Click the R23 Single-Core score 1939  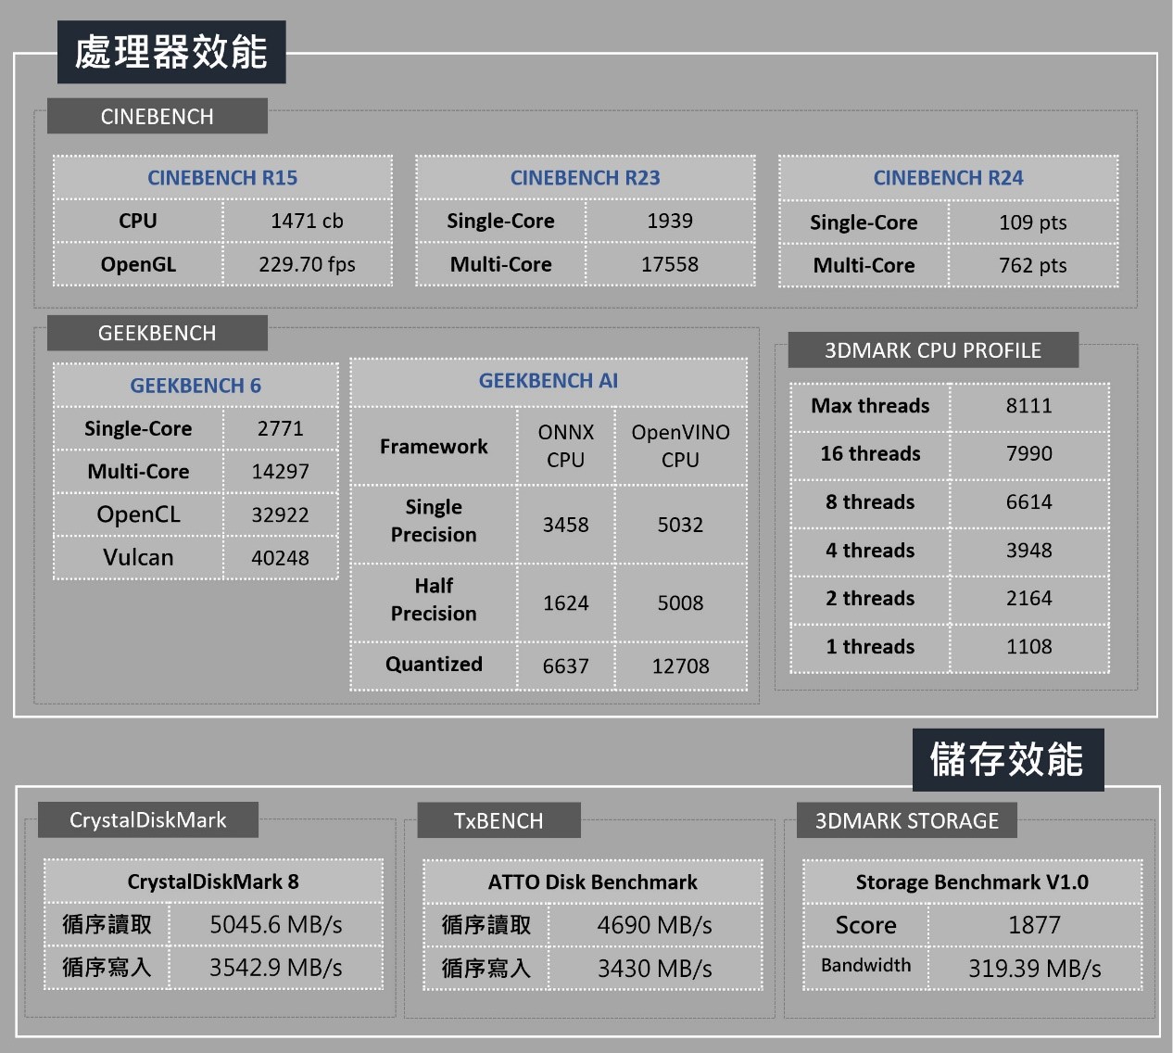(670, 221)
